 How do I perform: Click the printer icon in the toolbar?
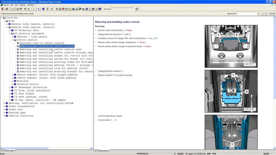coord(6,9)
